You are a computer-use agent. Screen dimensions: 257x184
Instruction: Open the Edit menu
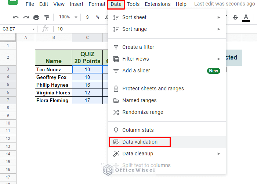44,4
